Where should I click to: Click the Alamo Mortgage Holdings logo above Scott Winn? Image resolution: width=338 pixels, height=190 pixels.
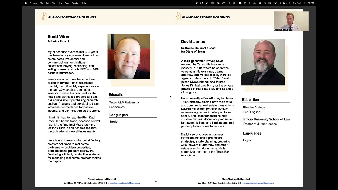(69, 16)
